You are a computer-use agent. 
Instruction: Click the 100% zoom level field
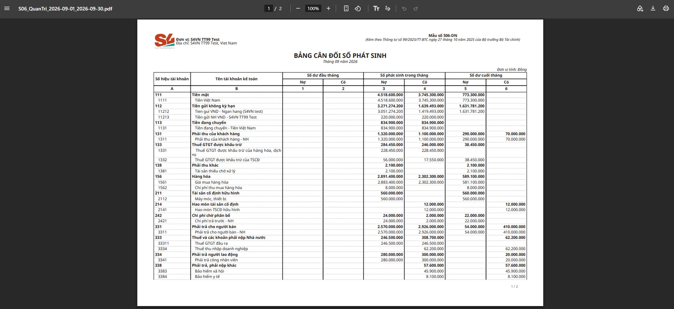pyautogui.click(x=313, y=9)
